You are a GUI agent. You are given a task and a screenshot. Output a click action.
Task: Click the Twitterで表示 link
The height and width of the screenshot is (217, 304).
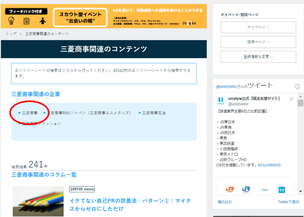(288, 202)
